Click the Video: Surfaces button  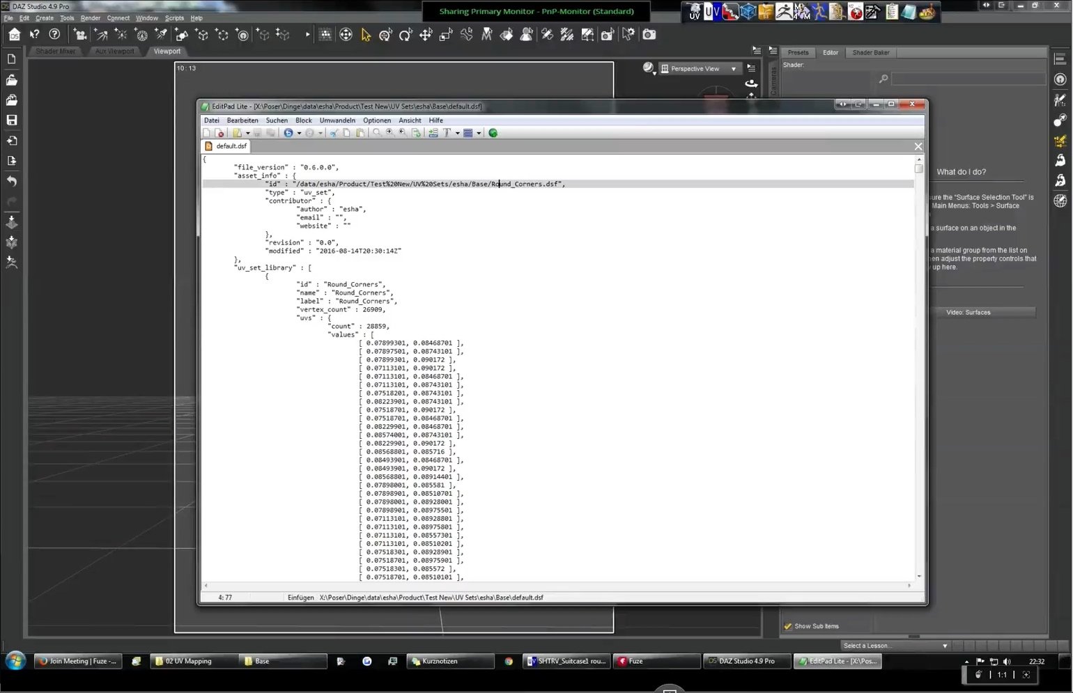[968, 313]
